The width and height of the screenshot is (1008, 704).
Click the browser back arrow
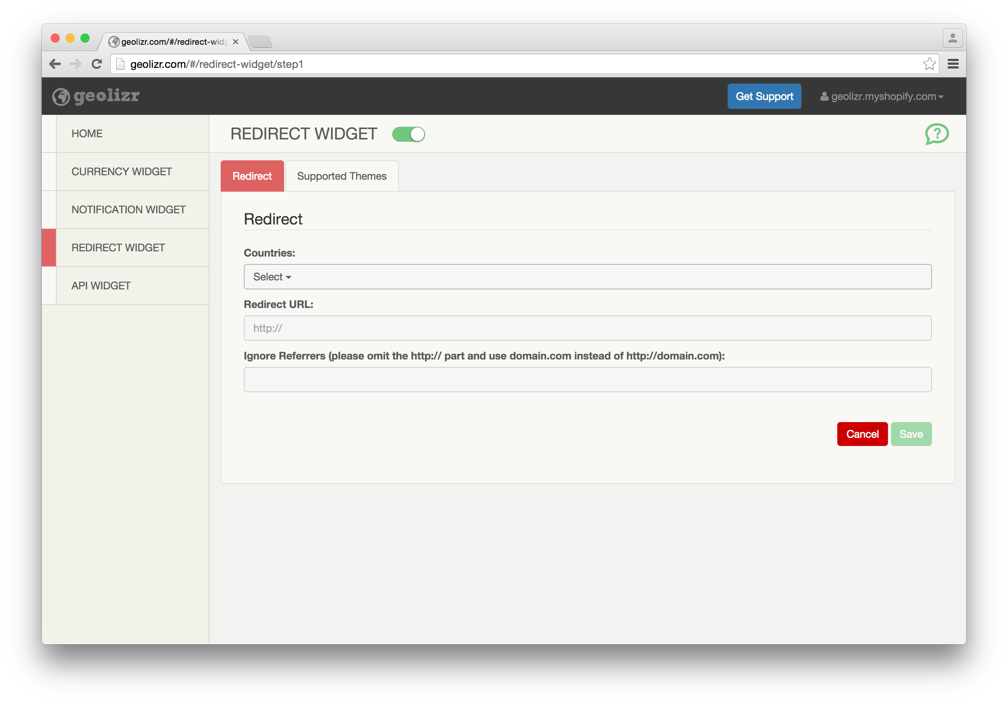click(x=55, y=64)
